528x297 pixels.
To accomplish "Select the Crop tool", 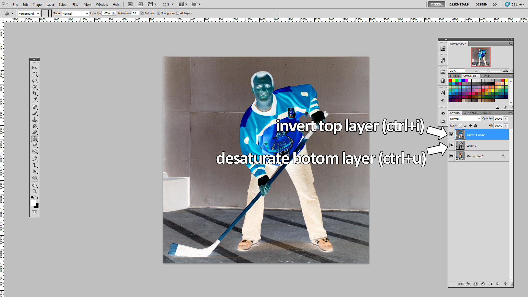I will pyautogui.click(x=34, y=93).
